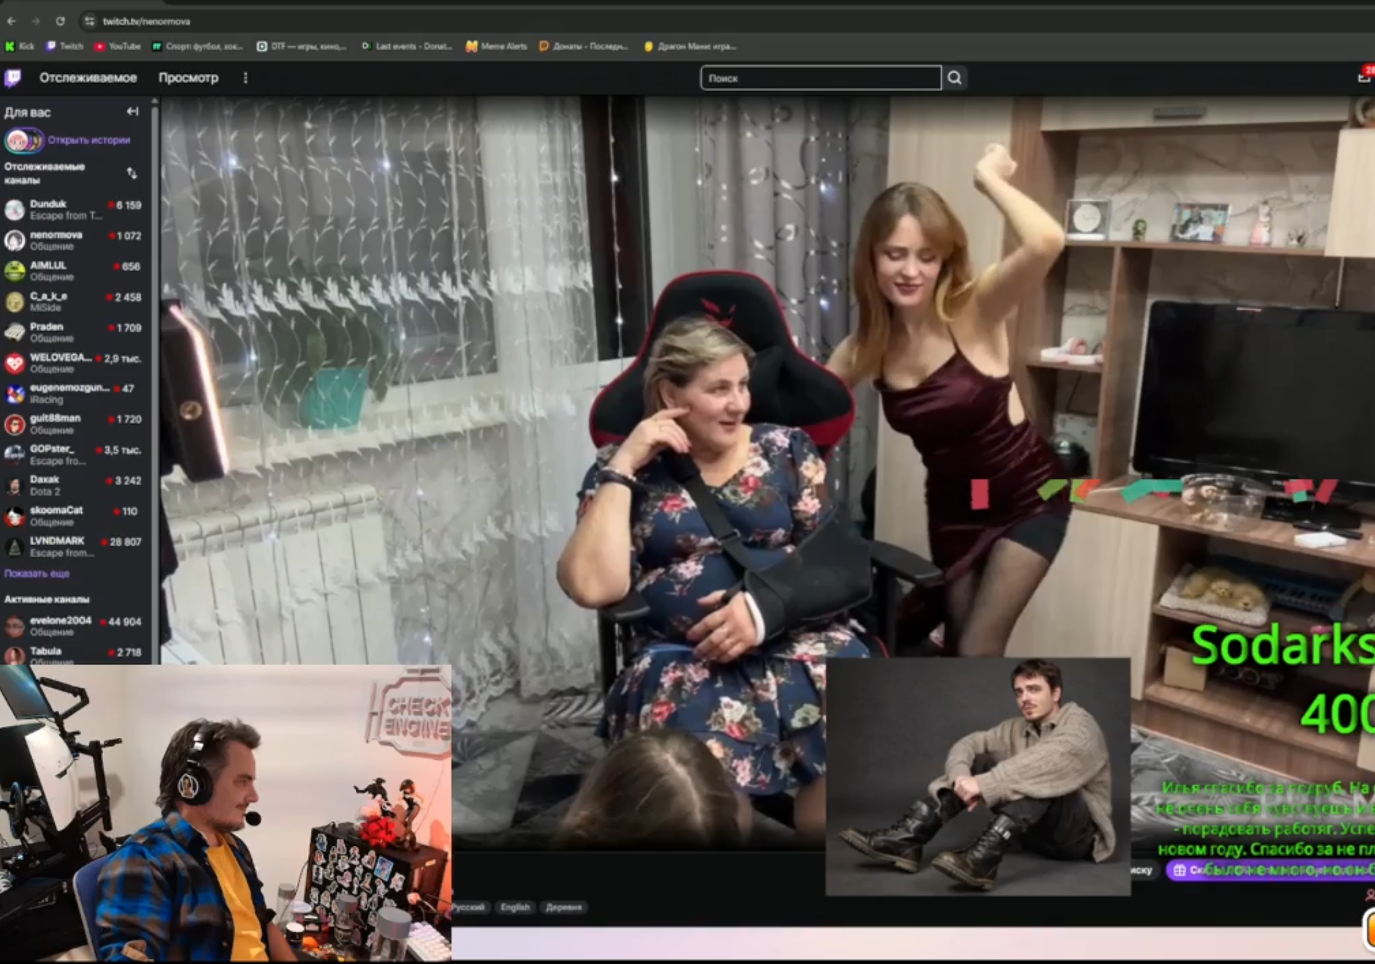
Task: Reload the page in browser
Action: [x=60, y=21]
